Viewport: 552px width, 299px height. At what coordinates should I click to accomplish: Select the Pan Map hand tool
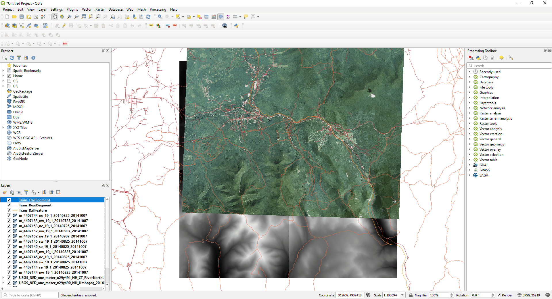55,17
